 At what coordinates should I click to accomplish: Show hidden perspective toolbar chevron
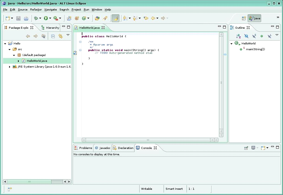click(278, 17)
